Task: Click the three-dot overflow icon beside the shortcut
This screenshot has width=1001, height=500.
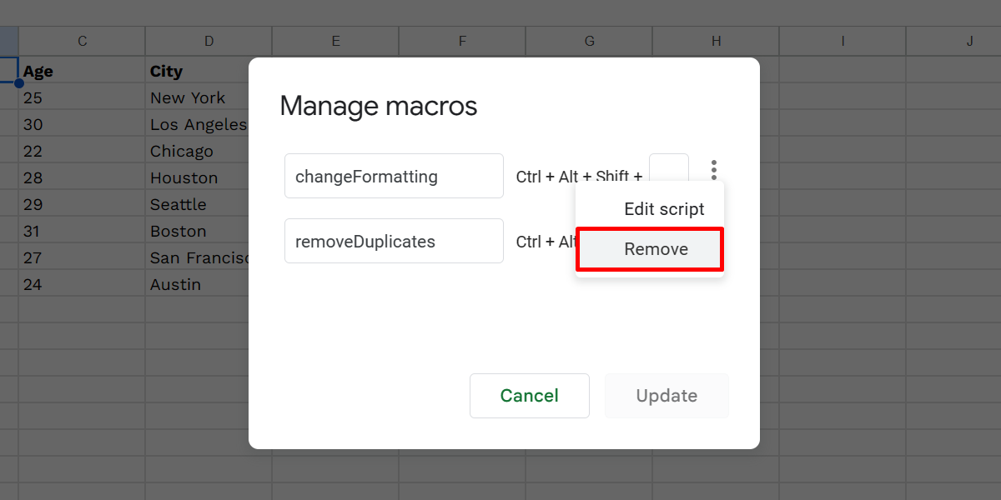Action: point(714,169)
